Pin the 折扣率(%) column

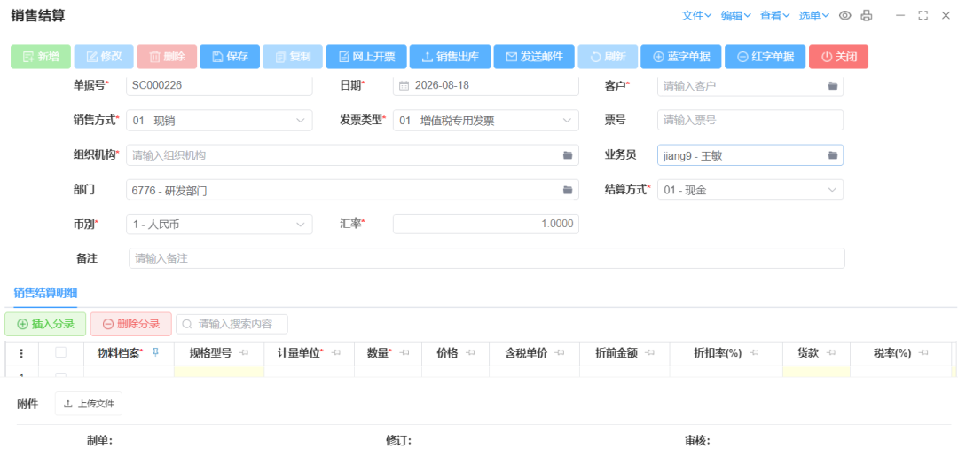pos(754,352)
